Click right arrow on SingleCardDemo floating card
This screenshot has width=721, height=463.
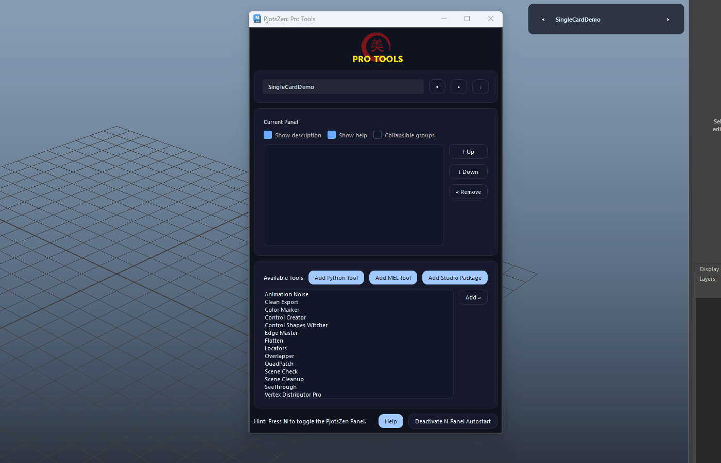coord(668,20)
